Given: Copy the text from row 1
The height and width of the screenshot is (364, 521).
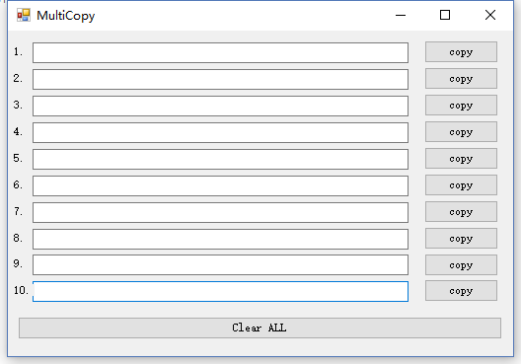Looking at the screenshot, I should pos(461,52).
